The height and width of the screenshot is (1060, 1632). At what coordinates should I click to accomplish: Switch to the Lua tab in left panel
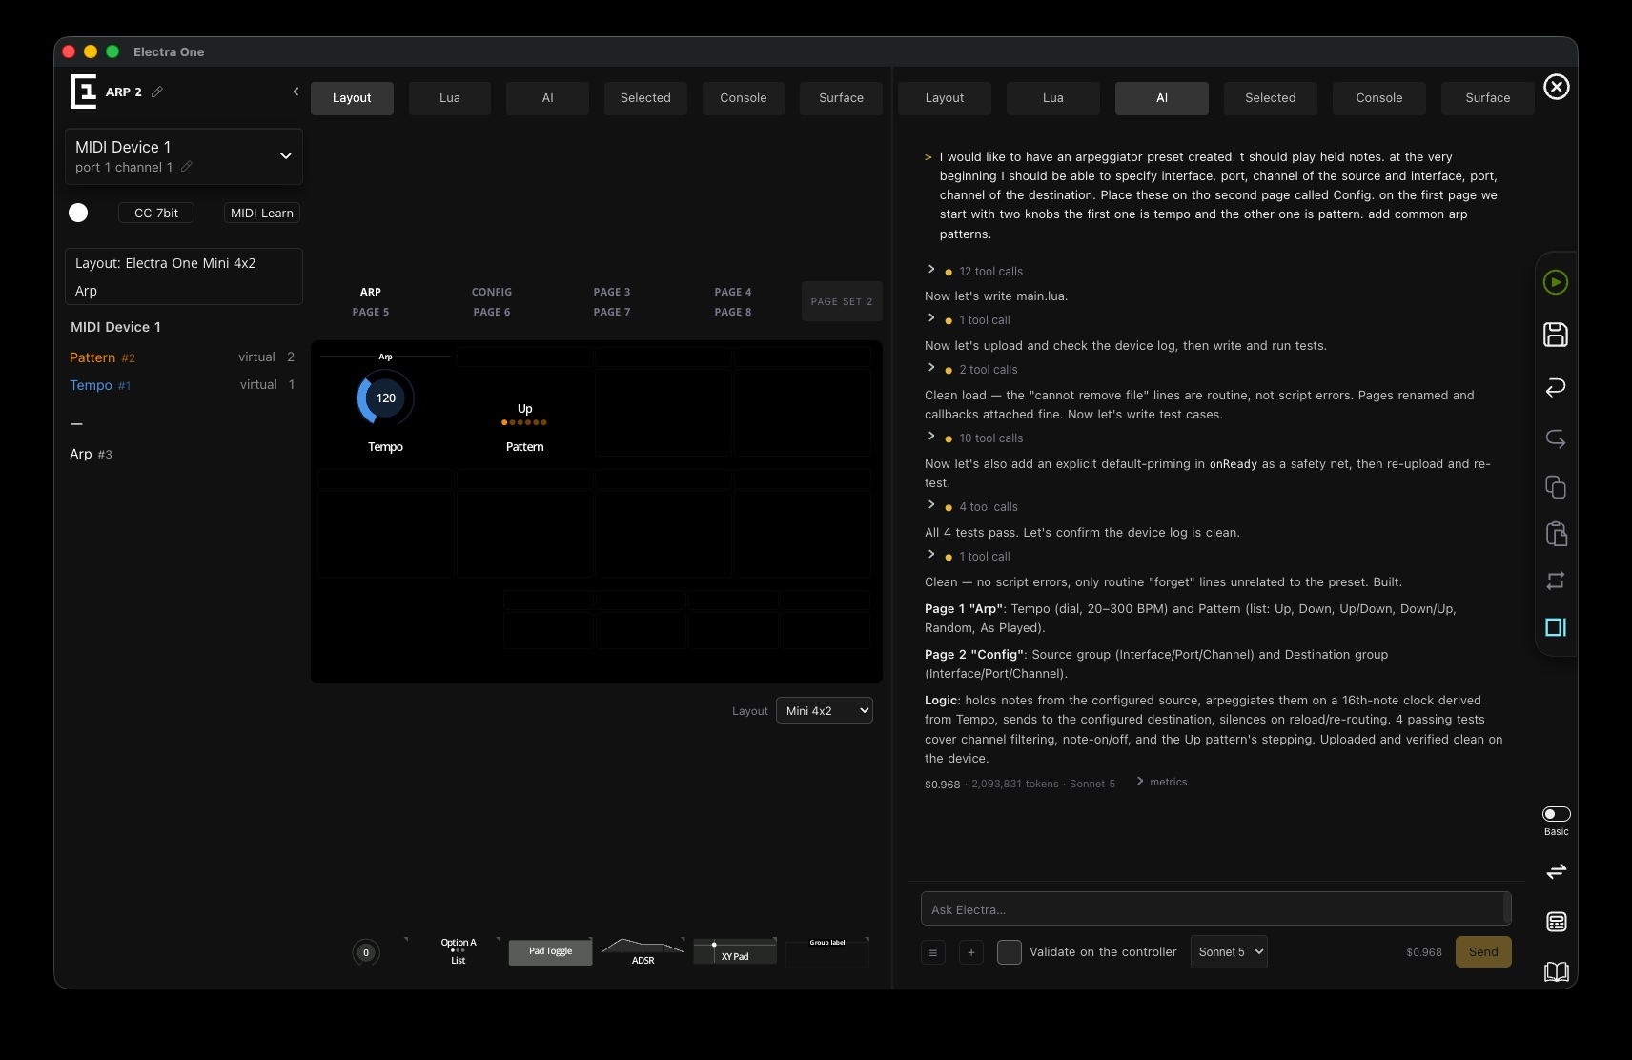450,98
